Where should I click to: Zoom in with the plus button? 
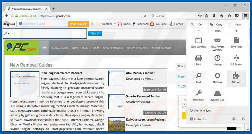point(236,31)
